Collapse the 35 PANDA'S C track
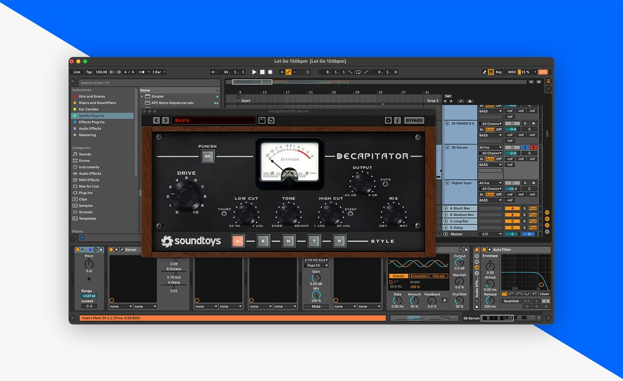Screen dimensions: 623x381 [x=447, y=123]
